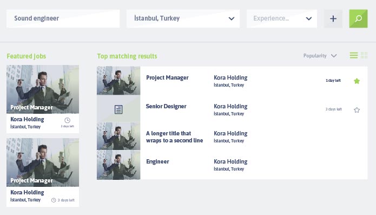
Task: Click clock icon on first featured card
Action: pos(68,120)
